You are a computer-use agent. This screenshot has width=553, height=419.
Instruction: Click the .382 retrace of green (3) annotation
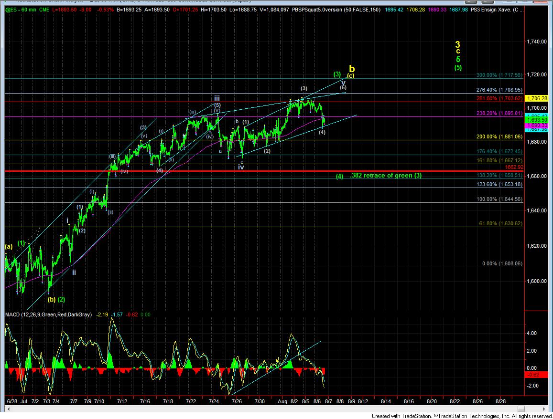tap(386, 175)
